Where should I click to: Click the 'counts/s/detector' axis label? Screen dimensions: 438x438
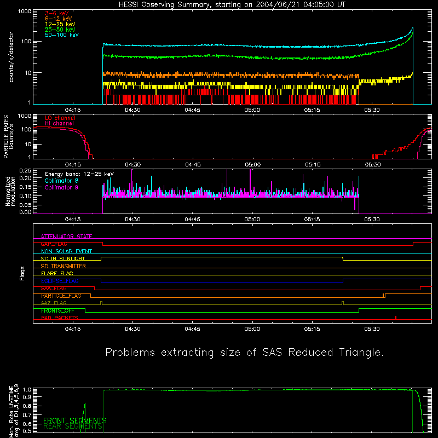pyautogui.click(x=11, y=57)
